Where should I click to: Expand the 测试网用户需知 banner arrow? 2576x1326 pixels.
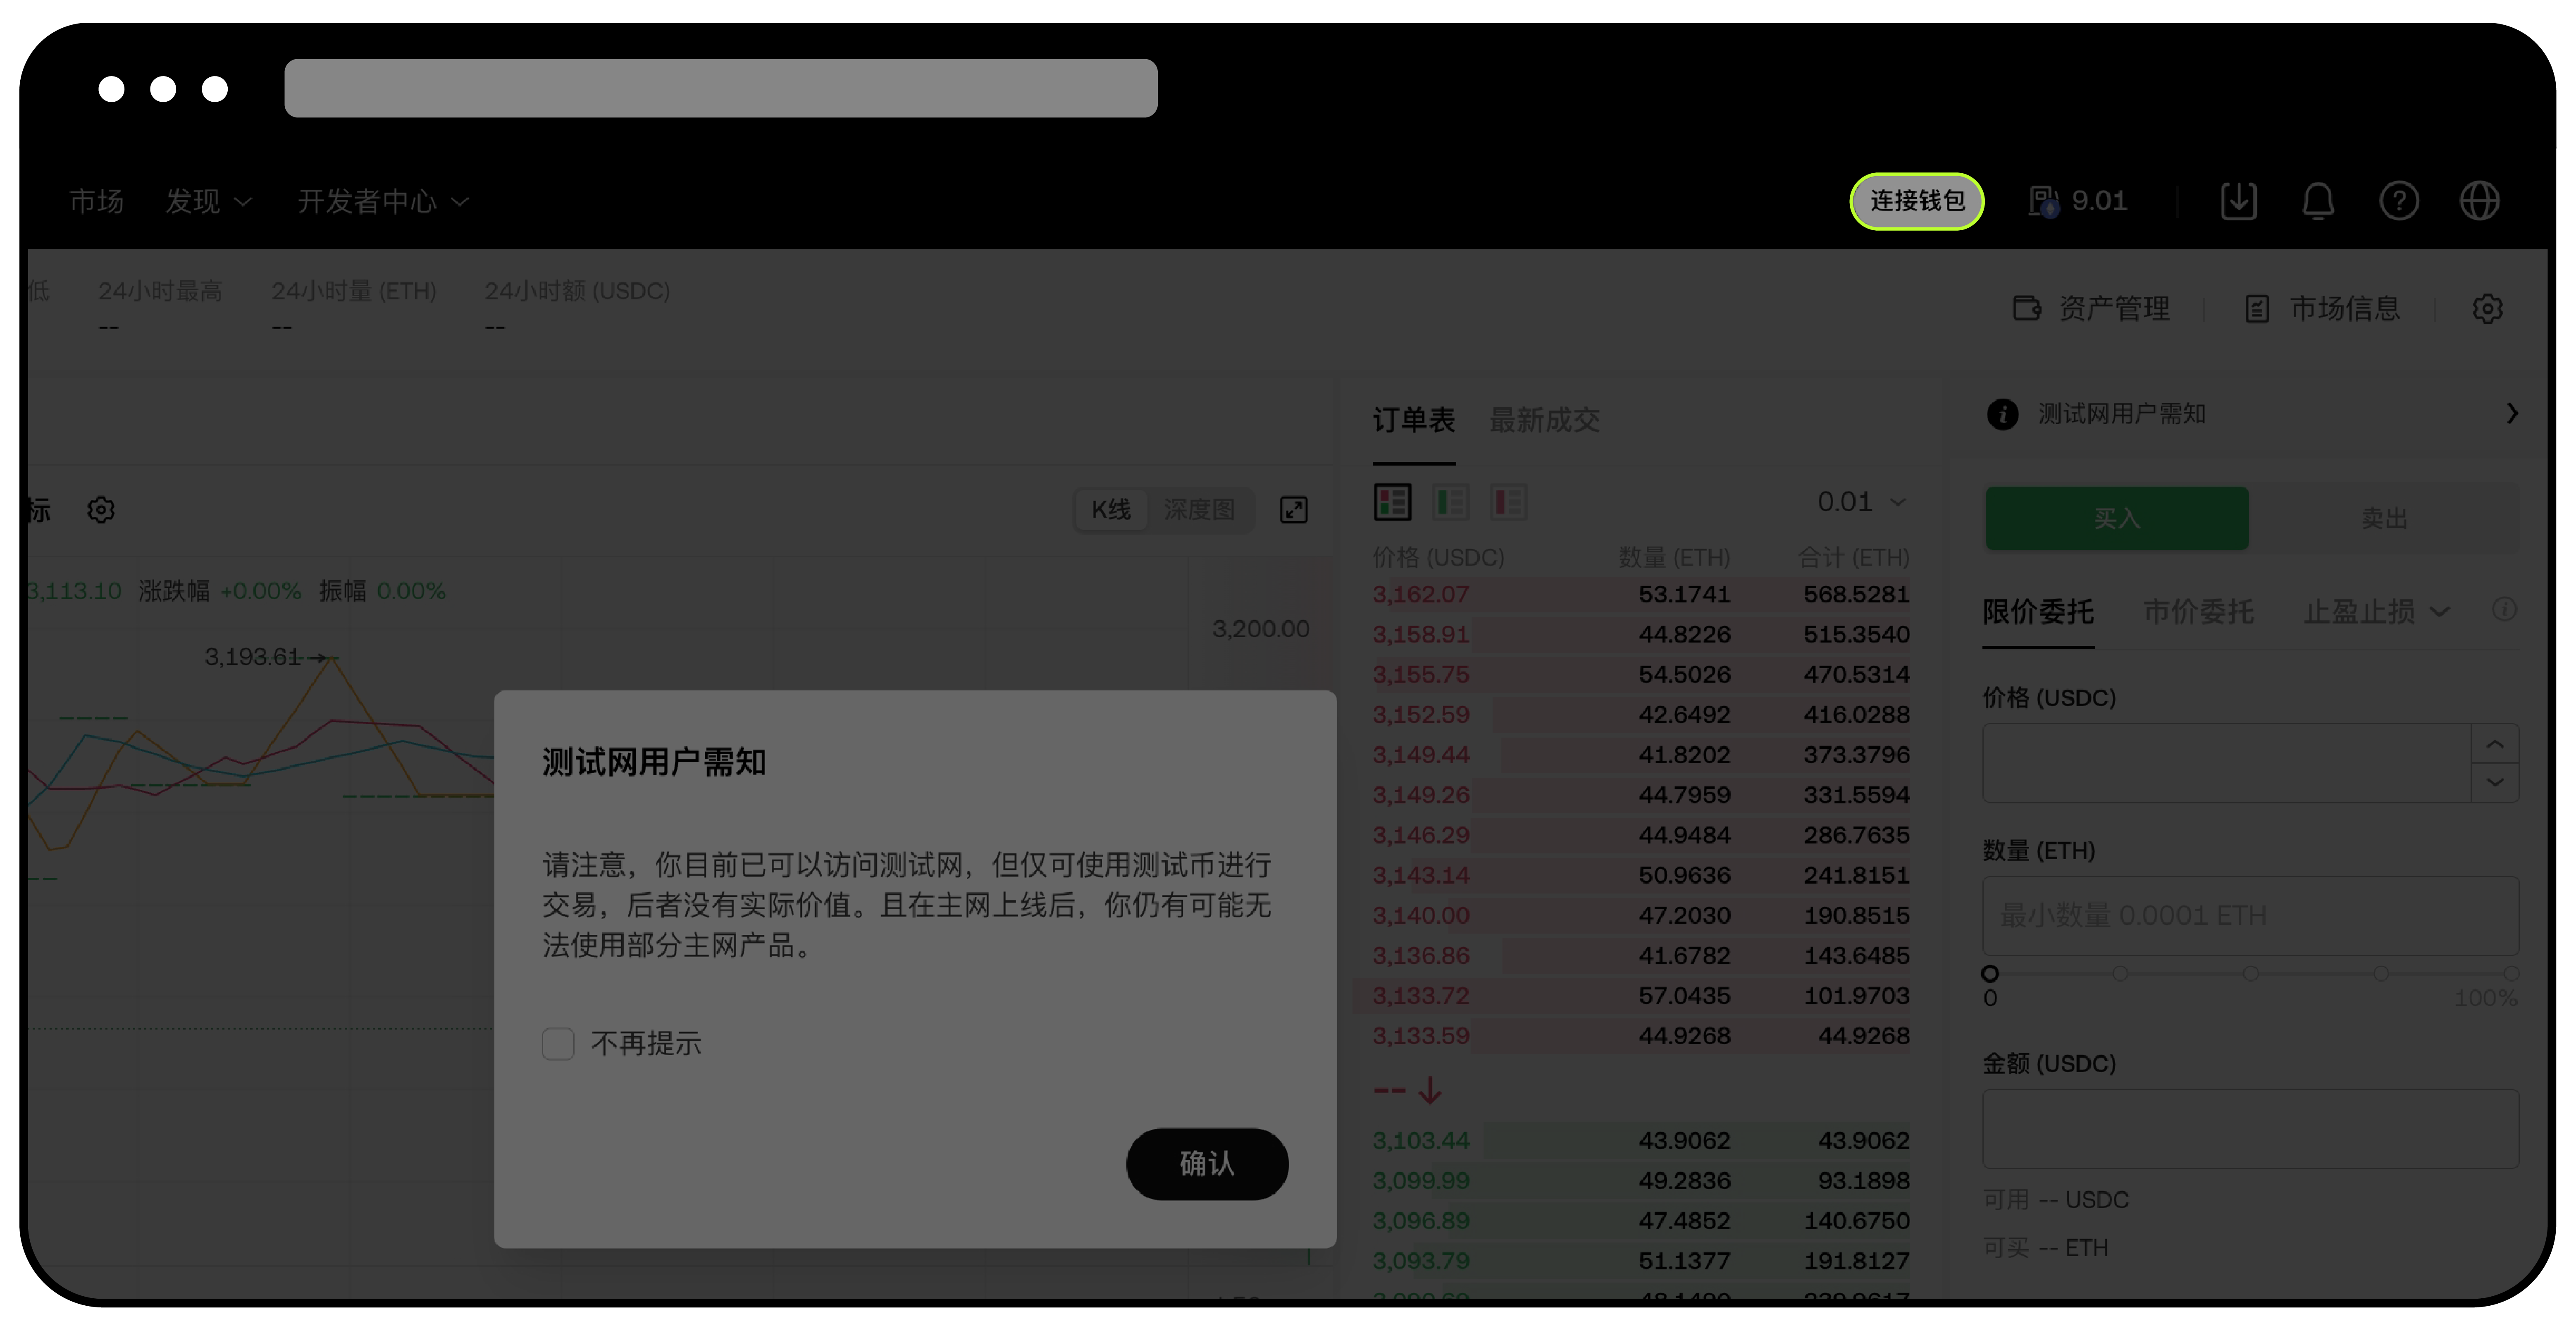pyautogui.click(x=2511, y=414)
